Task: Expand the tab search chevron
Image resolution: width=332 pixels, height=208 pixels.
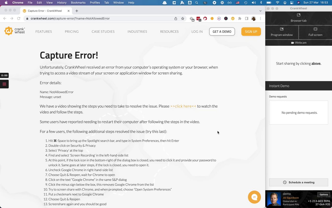Action: point(260,11)
